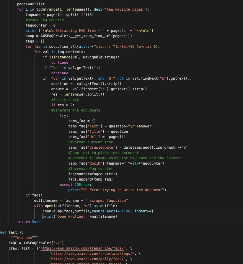Click the "def test():" function definition

(x=12, y=232)
